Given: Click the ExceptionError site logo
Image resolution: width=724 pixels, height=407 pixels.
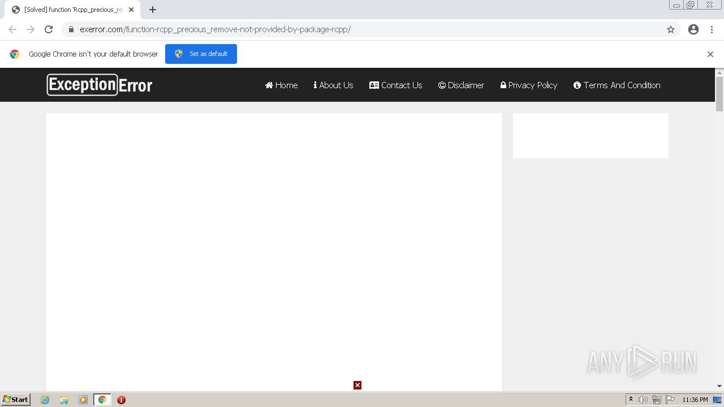Looking at the screenshot, I should pyautogui.click(x=100, y=85).
